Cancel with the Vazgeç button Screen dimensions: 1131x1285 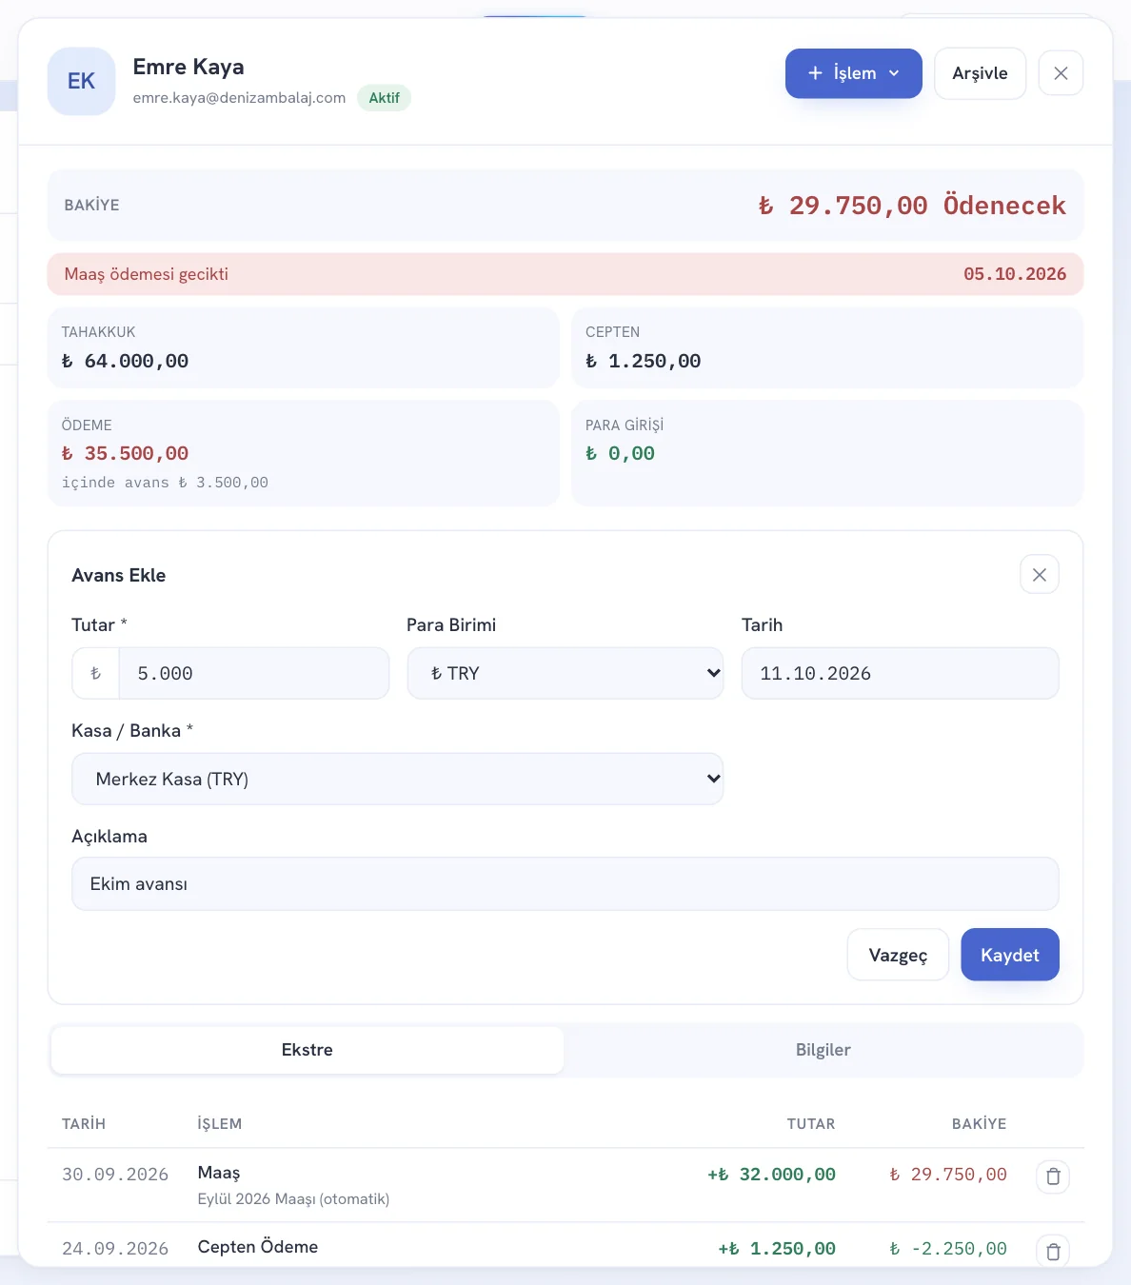tap(898, 955)
